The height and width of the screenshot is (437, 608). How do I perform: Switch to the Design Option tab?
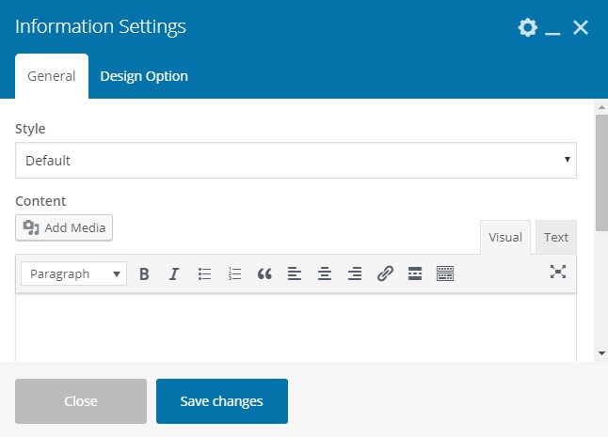[x=144, y=76]
